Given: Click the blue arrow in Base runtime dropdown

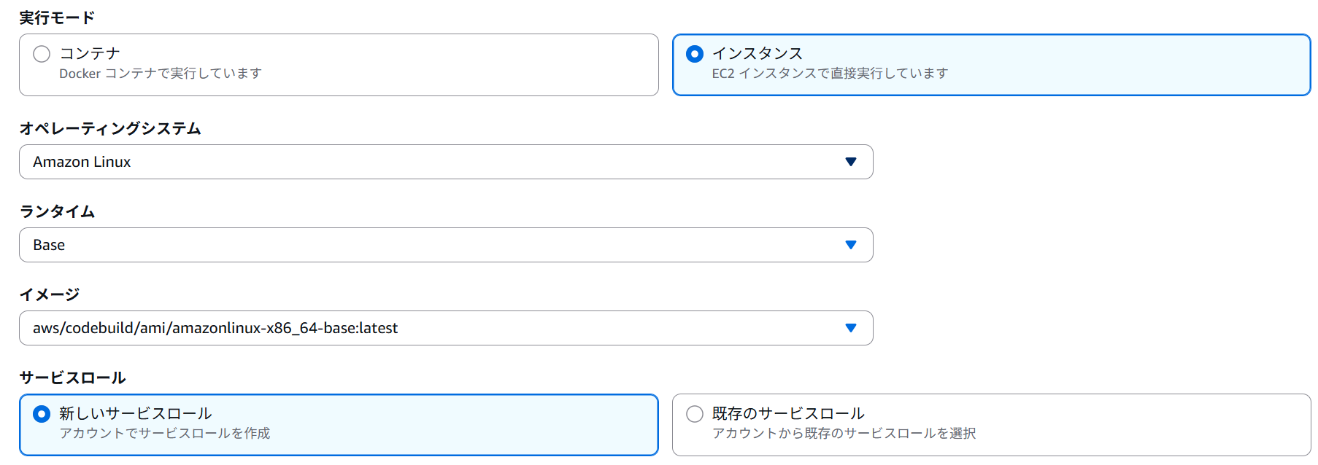Looking at the screenshot, I should tap(850, 245).
